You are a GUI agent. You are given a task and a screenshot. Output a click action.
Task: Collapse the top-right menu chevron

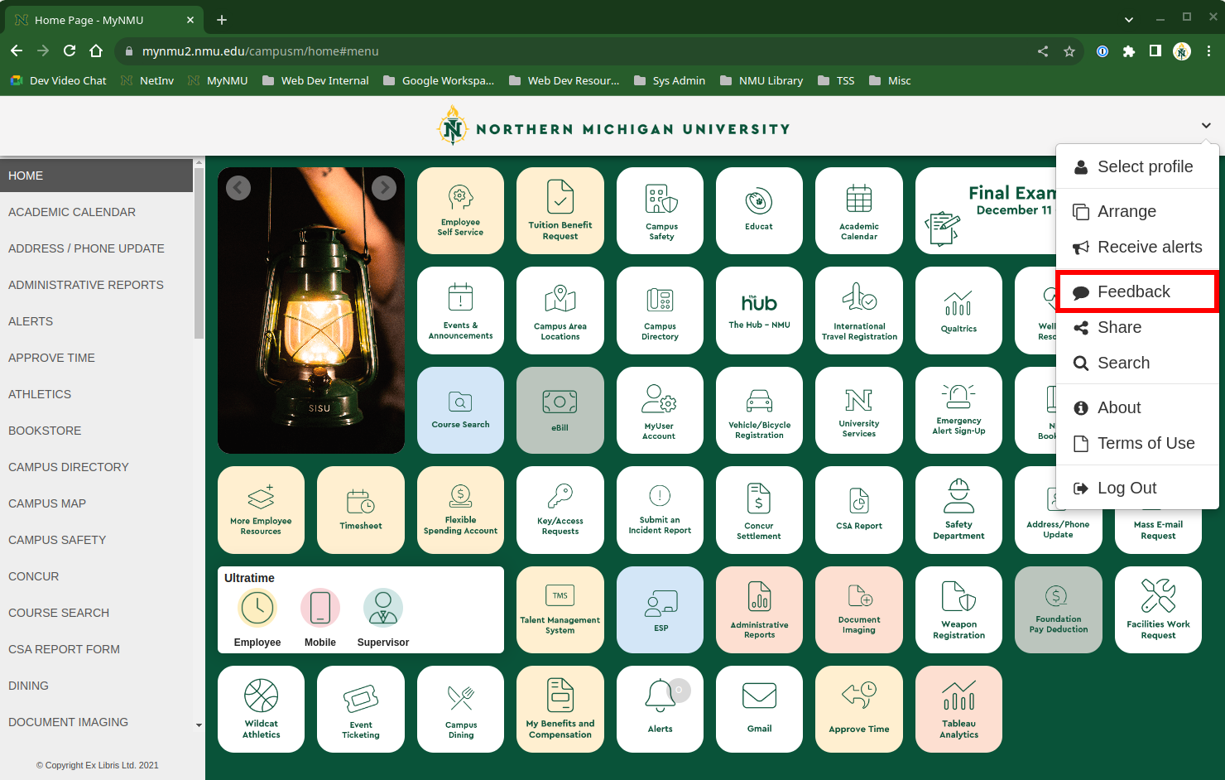point(1206,126)
